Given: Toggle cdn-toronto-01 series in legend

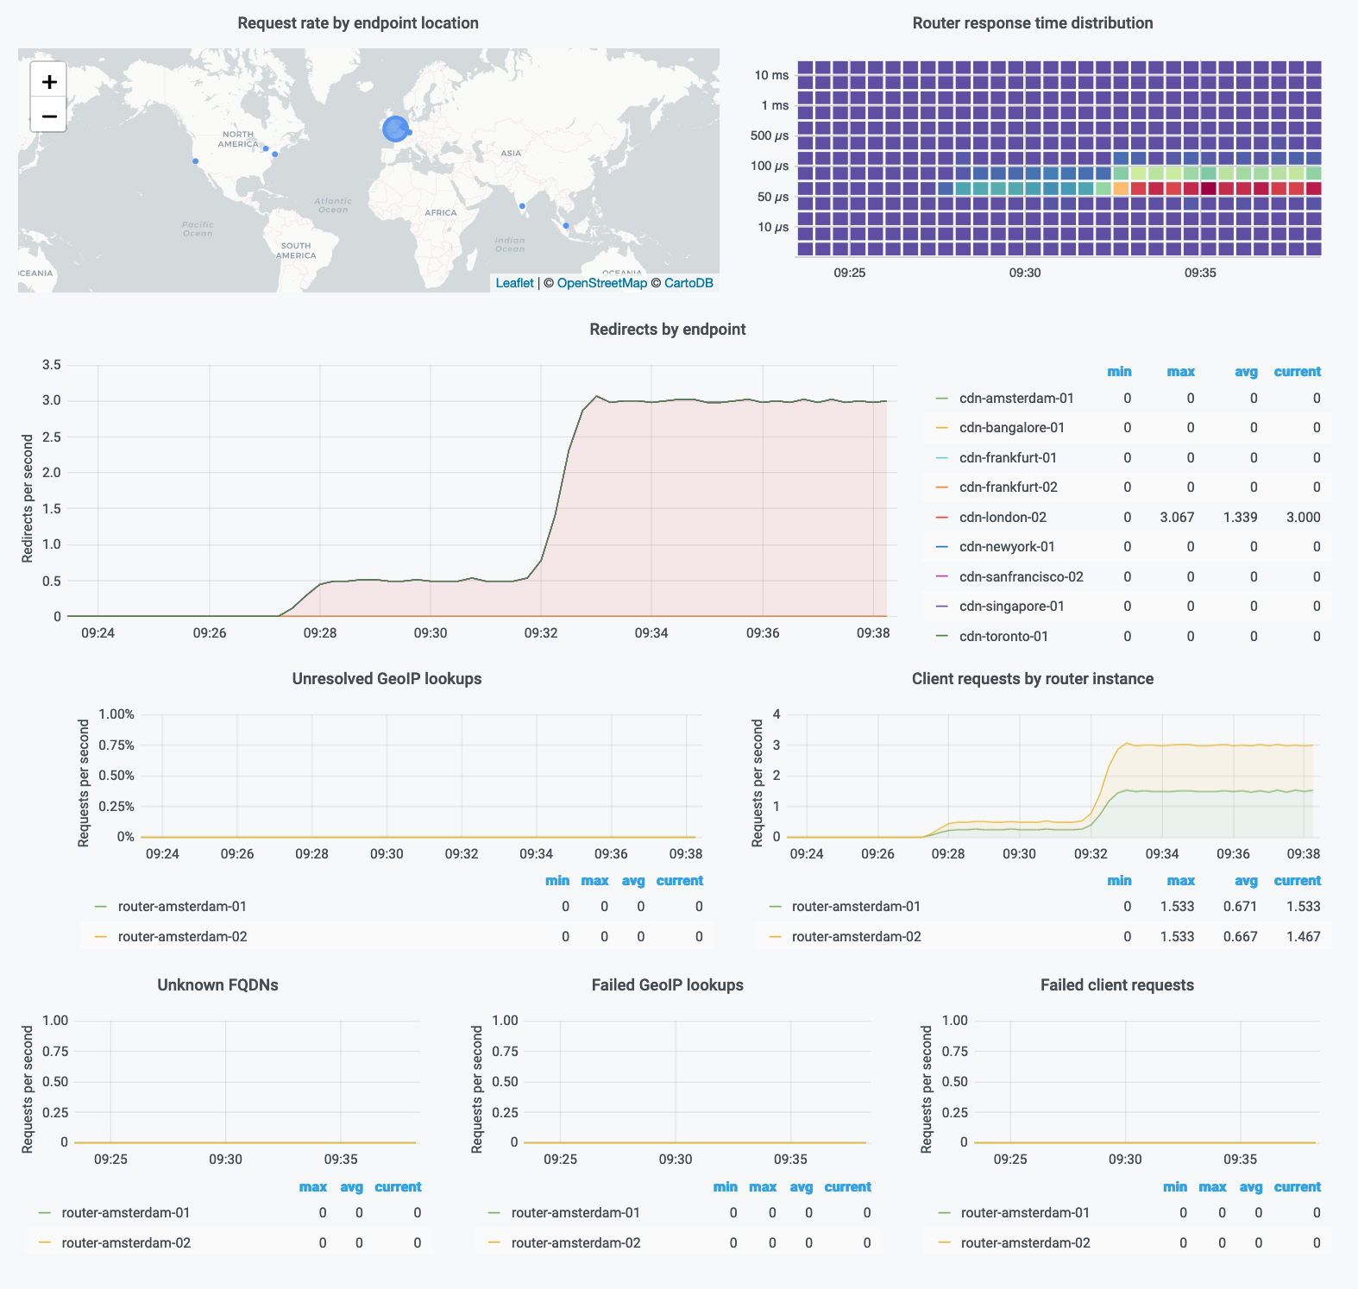Looking at the screenshot, I should coord(1003,637).
